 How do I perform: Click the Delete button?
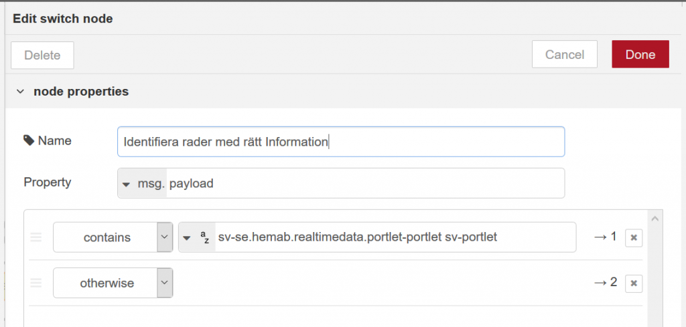click(x=42, y=55)
